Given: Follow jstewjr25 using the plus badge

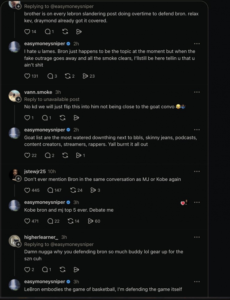Looking at the screenshot, I should click(x=18, y=179).
